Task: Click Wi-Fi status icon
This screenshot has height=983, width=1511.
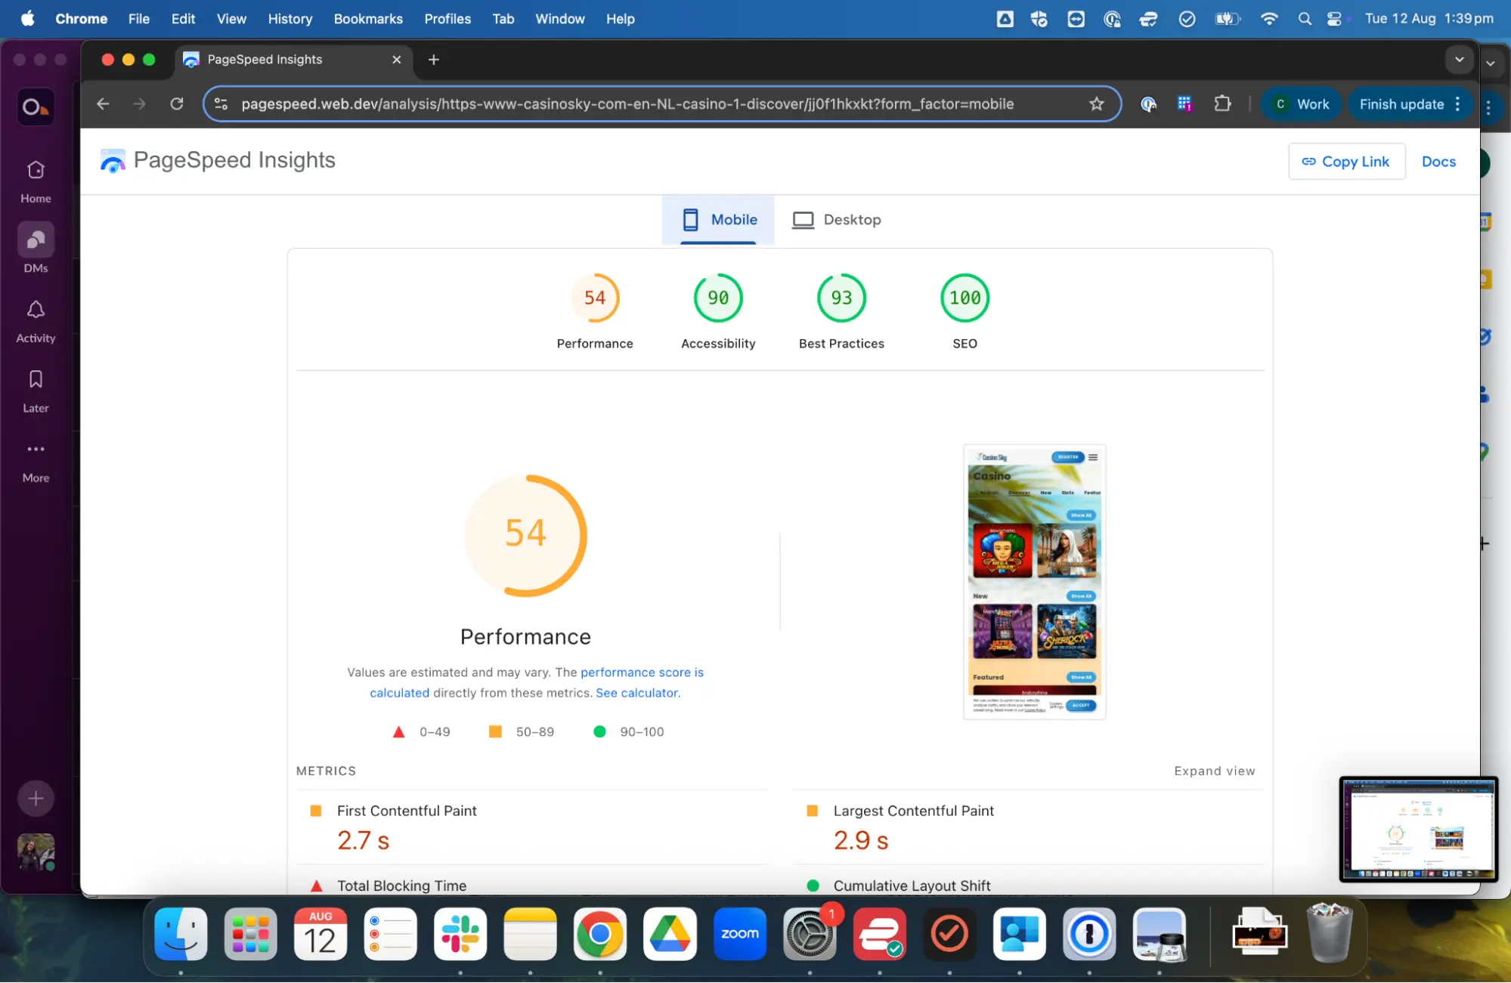Action: tap(1269, 19)
